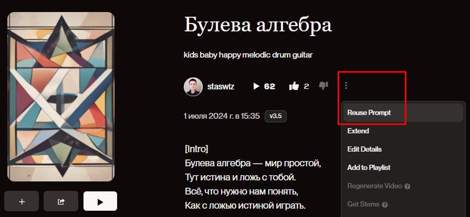
Task: Open the staswiz username link
Action: [x=221, y=87]
